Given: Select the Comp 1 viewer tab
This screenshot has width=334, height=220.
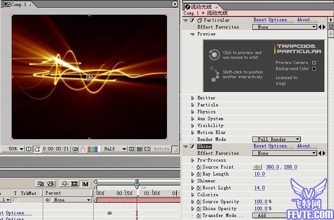Looking at the screenshot, I should [x=18, y=4].
